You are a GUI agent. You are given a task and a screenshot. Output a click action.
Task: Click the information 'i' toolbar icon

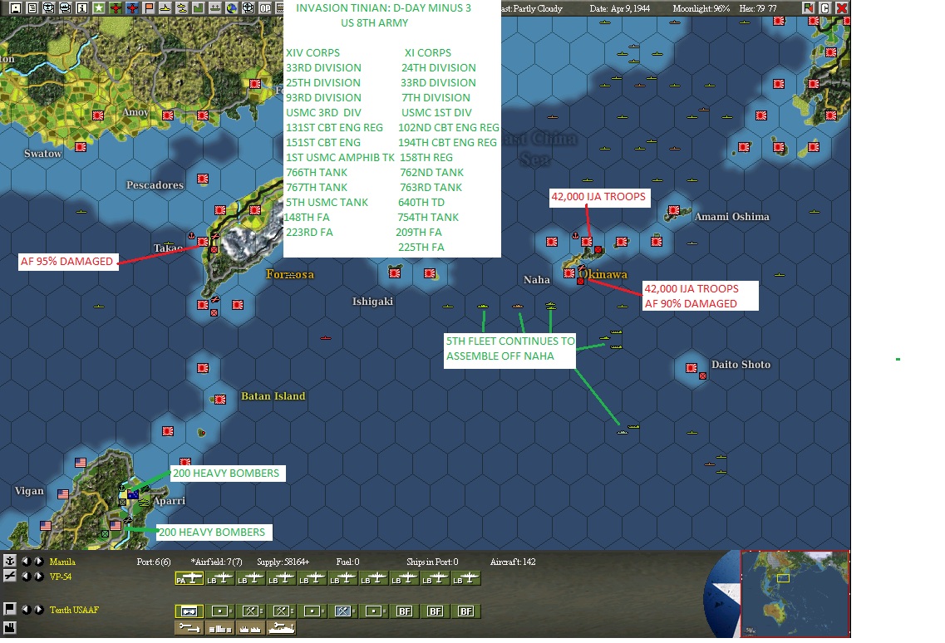point(82,8)
